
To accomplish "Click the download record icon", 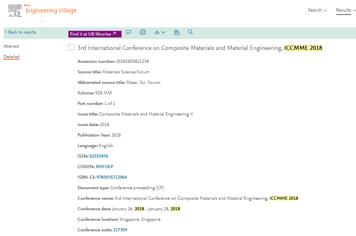I will (157, 32).
